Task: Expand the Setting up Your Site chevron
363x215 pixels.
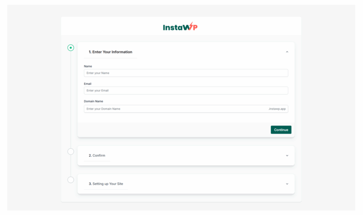Action: click(287, 184)
